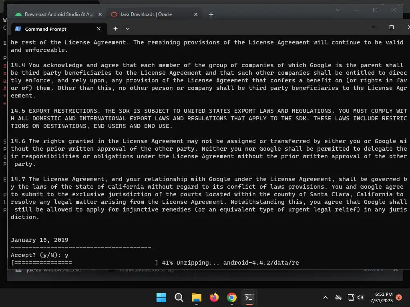The image size is (410, 307).
Task: Switch to Java Downloads Oracle tab
Action: [x=154, y=14]
